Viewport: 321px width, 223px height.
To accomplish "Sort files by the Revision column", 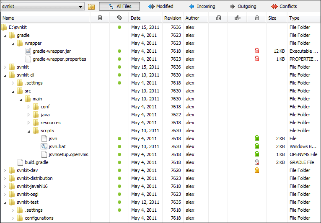I will (x=173, y=18).
